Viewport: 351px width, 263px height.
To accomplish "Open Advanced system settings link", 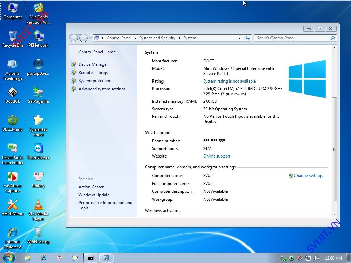I will click(102, 89).
